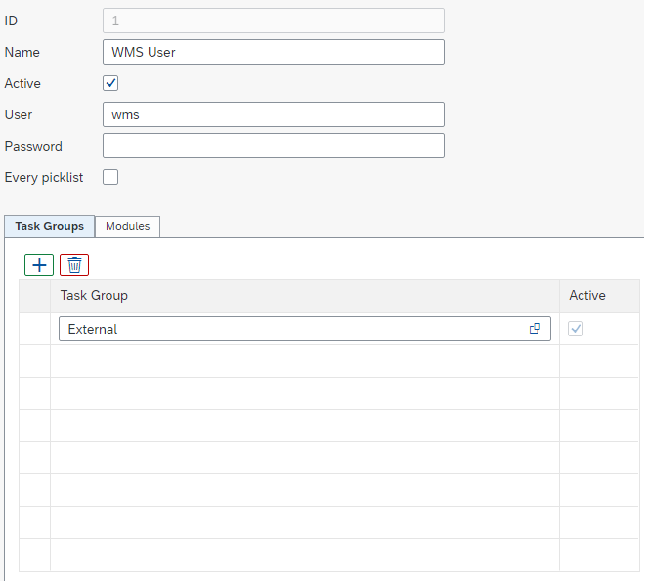Screen dimensions: 646x581
Task: Select the External row via row selector
Action: click(x=34, y=329)
